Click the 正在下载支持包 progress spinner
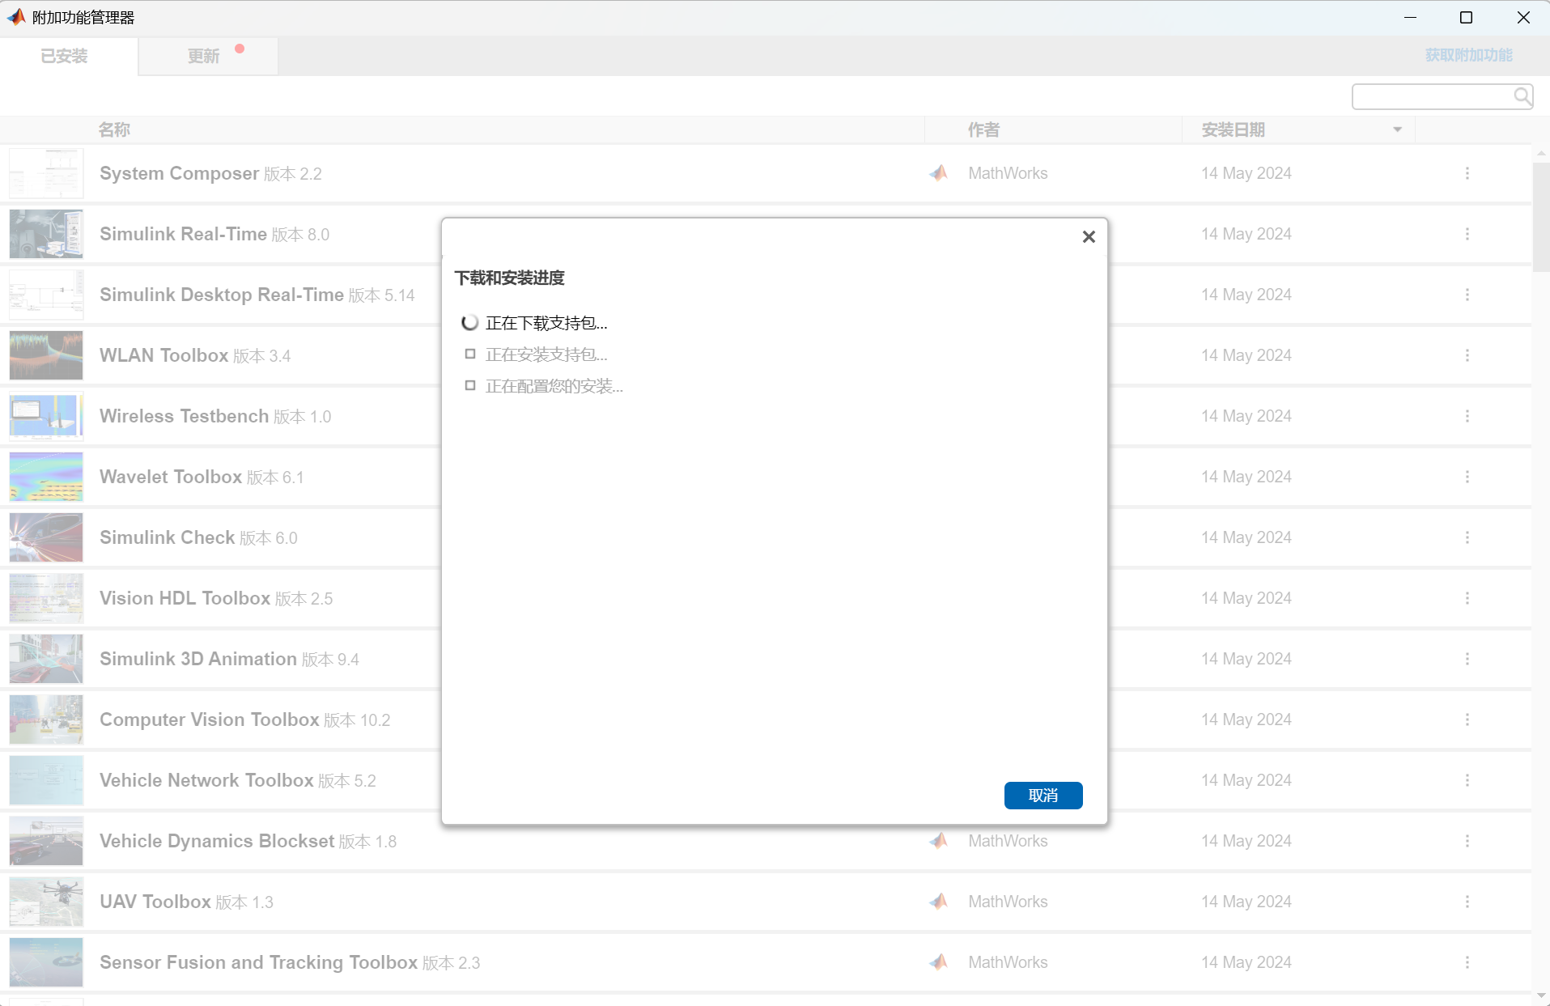The image size is (1550, 1006). tap(469, 323)
